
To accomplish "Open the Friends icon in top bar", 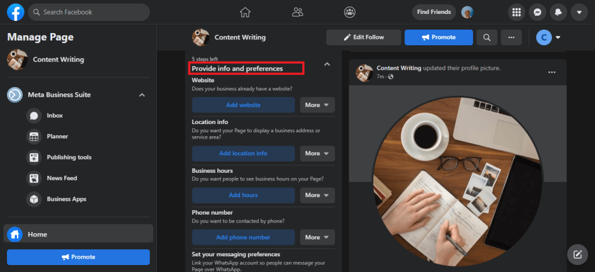I will (297, 12).
